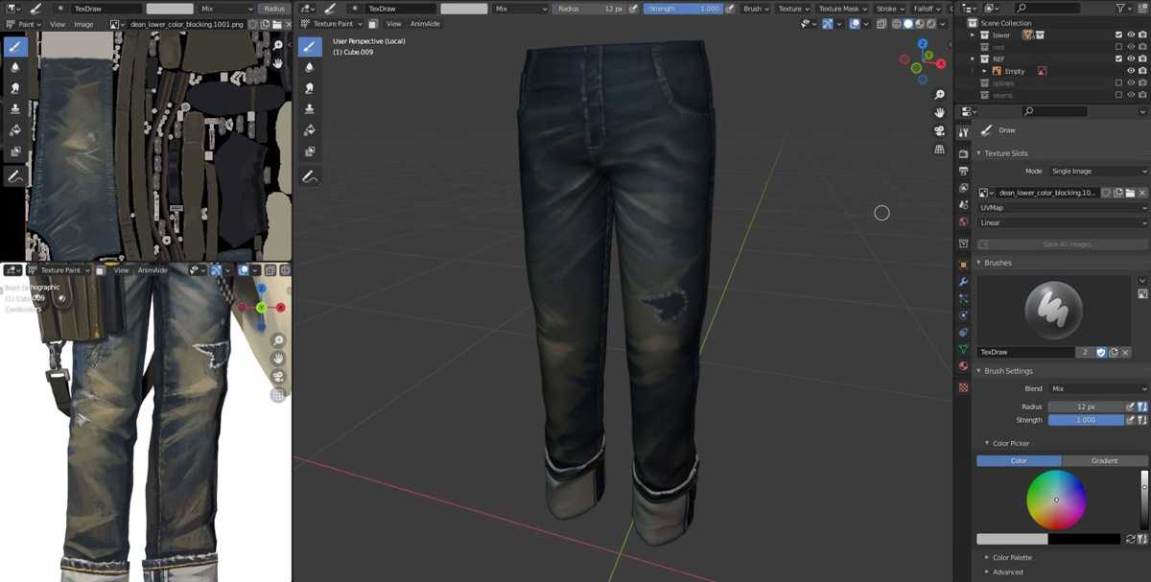
Task: Open the Image menu in the image editor
Action: tap(83, 24)
